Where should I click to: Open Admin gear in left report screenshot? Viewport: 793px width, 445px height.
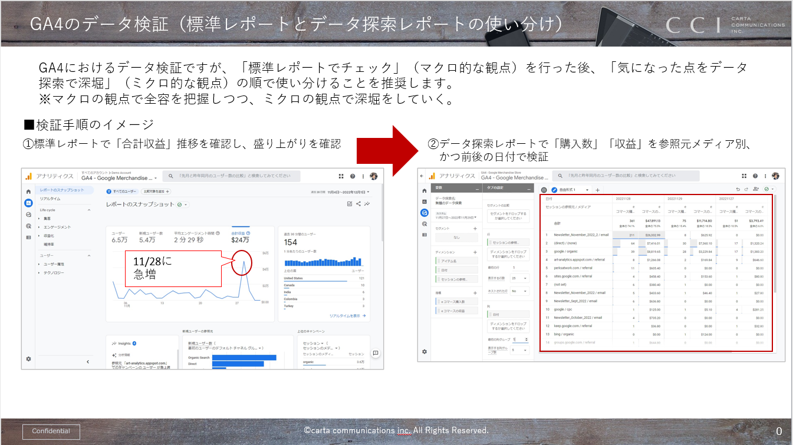pyautogui.click(x=28, y=359)
